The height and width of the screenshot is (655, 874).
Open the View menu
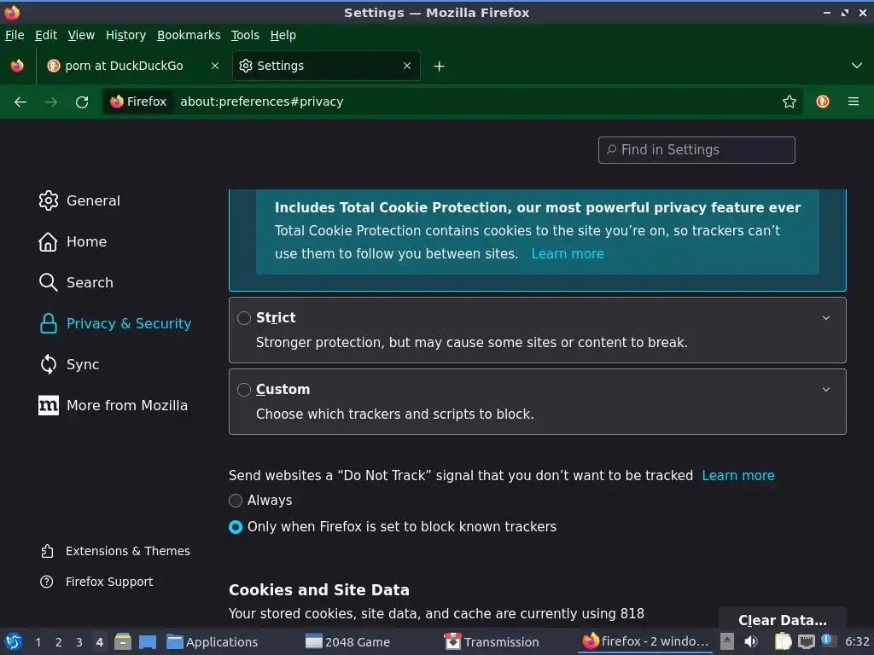pyautogui.click(x=81, y=35)
